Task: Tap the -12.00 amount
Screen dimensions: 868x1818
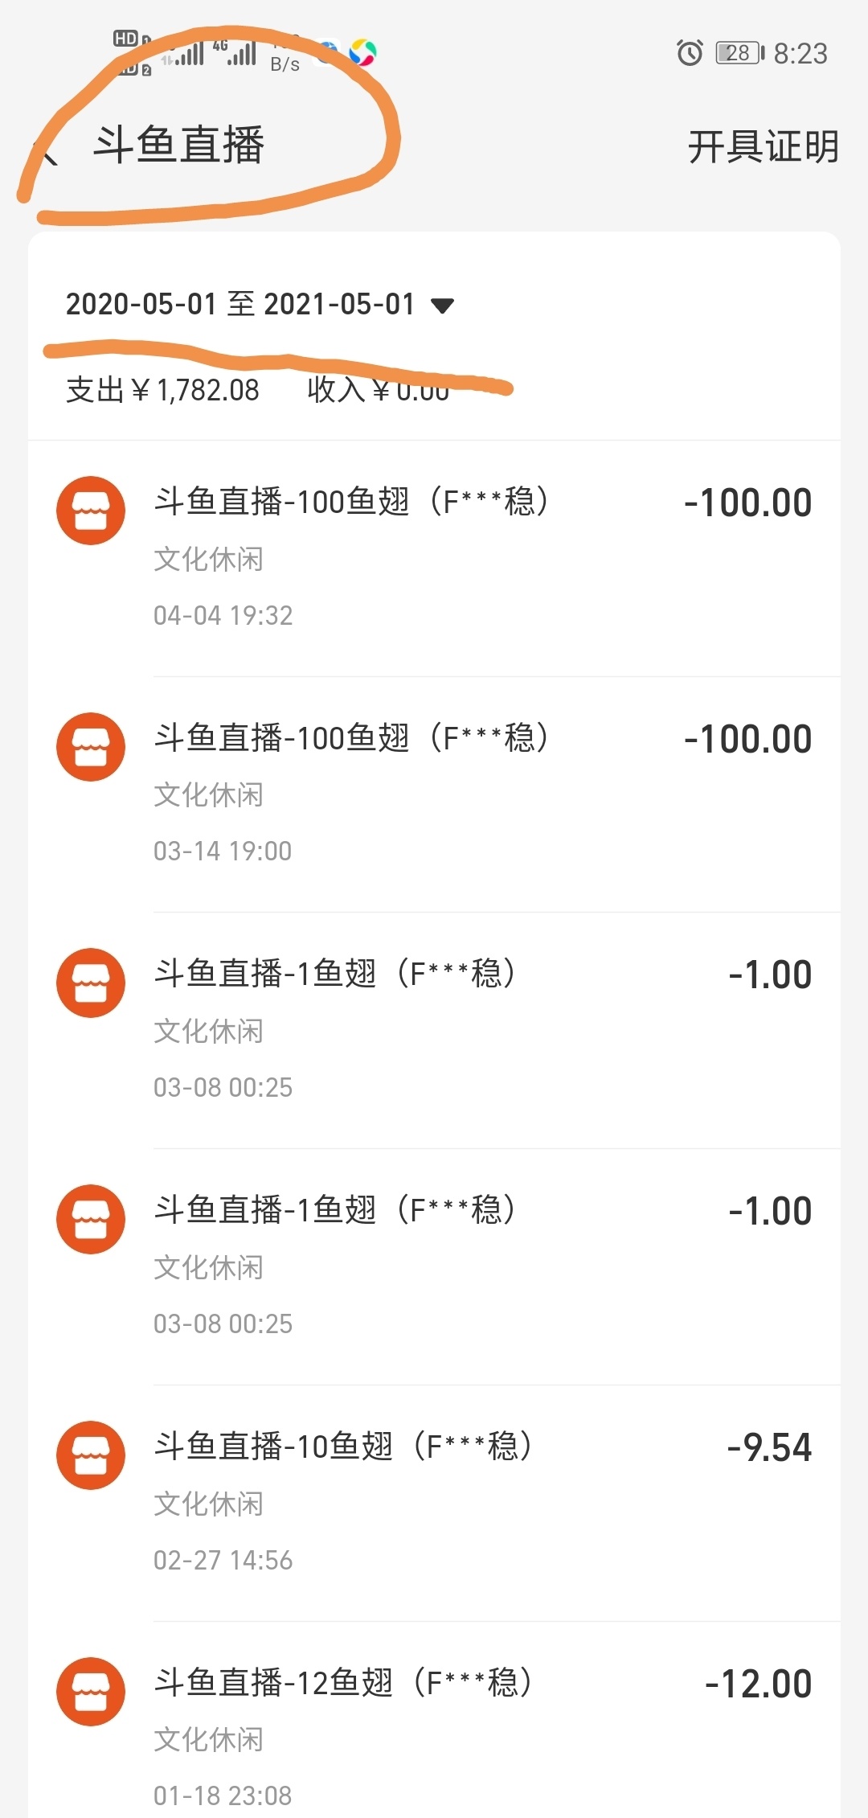Action: (x=758, y=1684)
